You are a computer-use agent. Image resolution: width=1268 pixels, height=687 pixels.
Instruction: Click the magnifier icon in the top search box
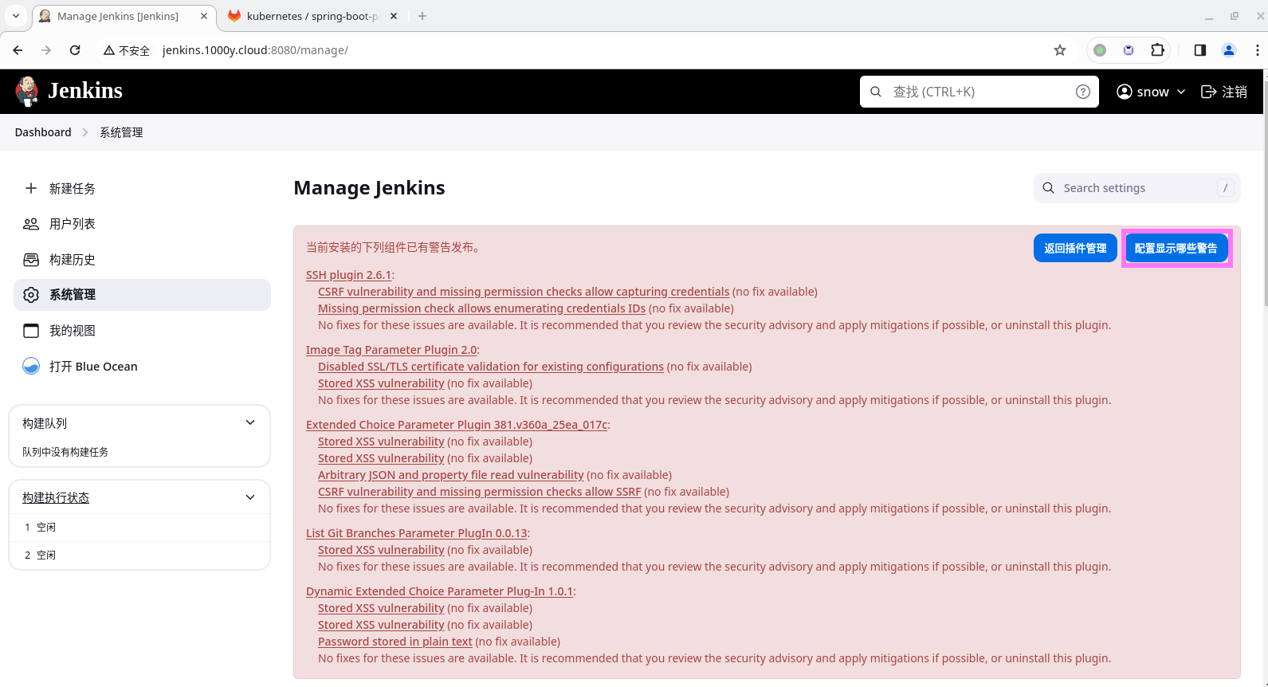click(876, 92)
